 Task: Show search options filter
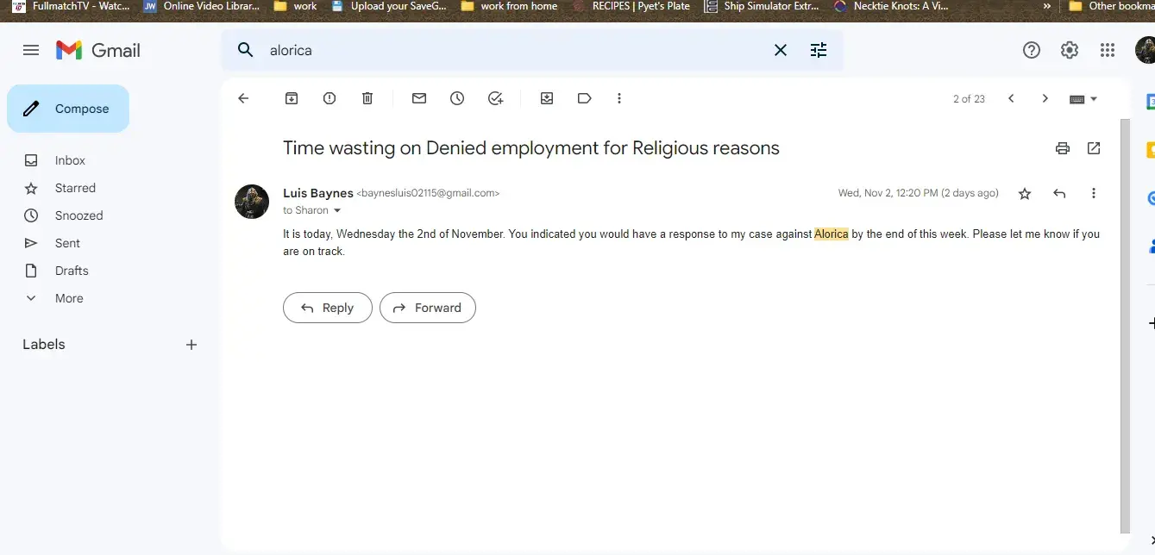(x=819, y=50)
